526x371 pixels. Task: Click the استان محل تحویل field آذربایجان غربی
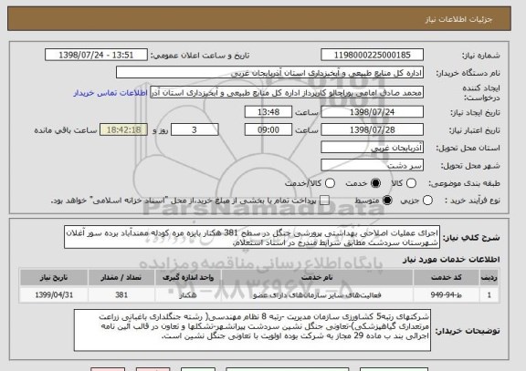tap(372, 148)
